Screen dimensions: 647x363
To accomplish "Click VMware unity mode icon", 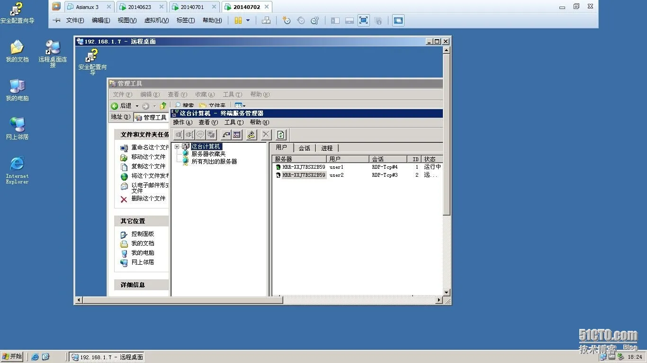I will pos(378,20).
